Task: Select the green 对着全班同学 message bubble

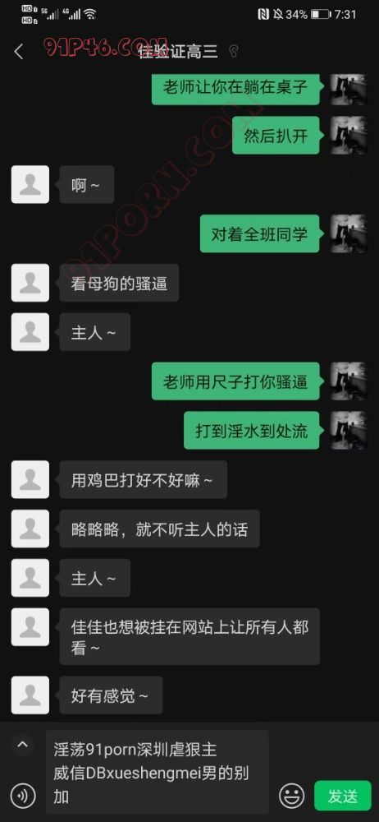Action: (x=260, y=233)
